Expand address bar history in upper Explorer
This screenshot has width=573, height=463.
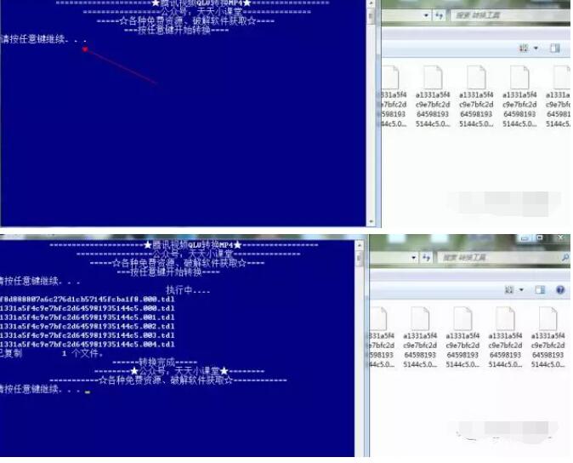tap(426, 15)
